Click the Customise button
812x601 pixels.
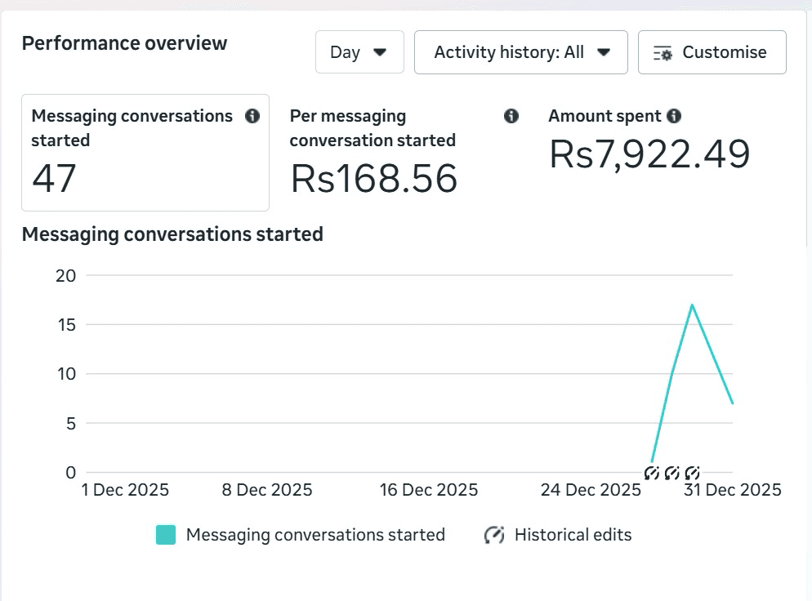(x=712, y=52)
